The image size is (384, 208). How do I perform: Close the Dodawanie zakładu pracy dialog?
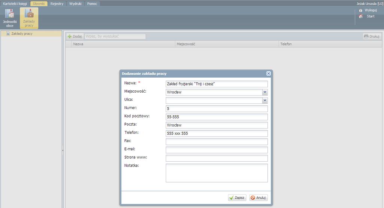tap(268, 74)
